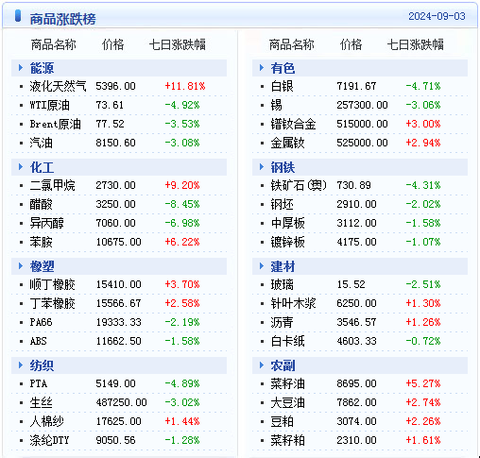Click the price 730.89 for 铁矿石
The width and height of the screenshot is (480, 458).
[353, 185]
